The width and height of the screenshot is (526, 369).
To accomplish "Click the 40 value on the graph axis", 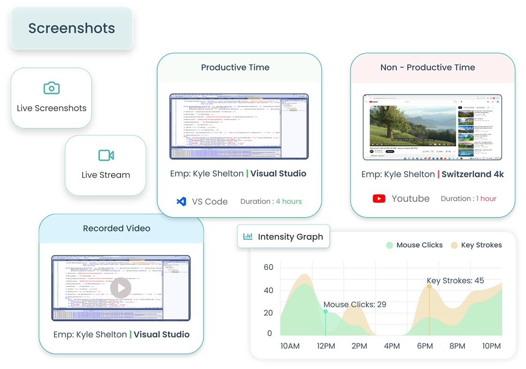I will click(x=268, y=291).
